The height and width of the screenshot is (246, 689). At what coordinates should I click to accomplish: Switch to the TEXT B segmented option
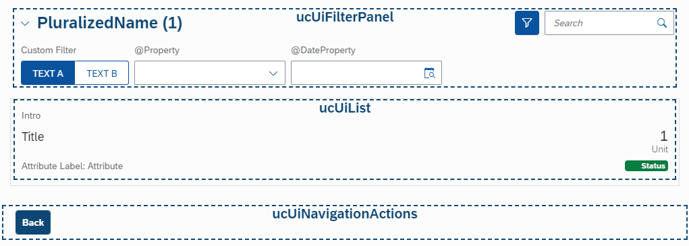(102, 73)
